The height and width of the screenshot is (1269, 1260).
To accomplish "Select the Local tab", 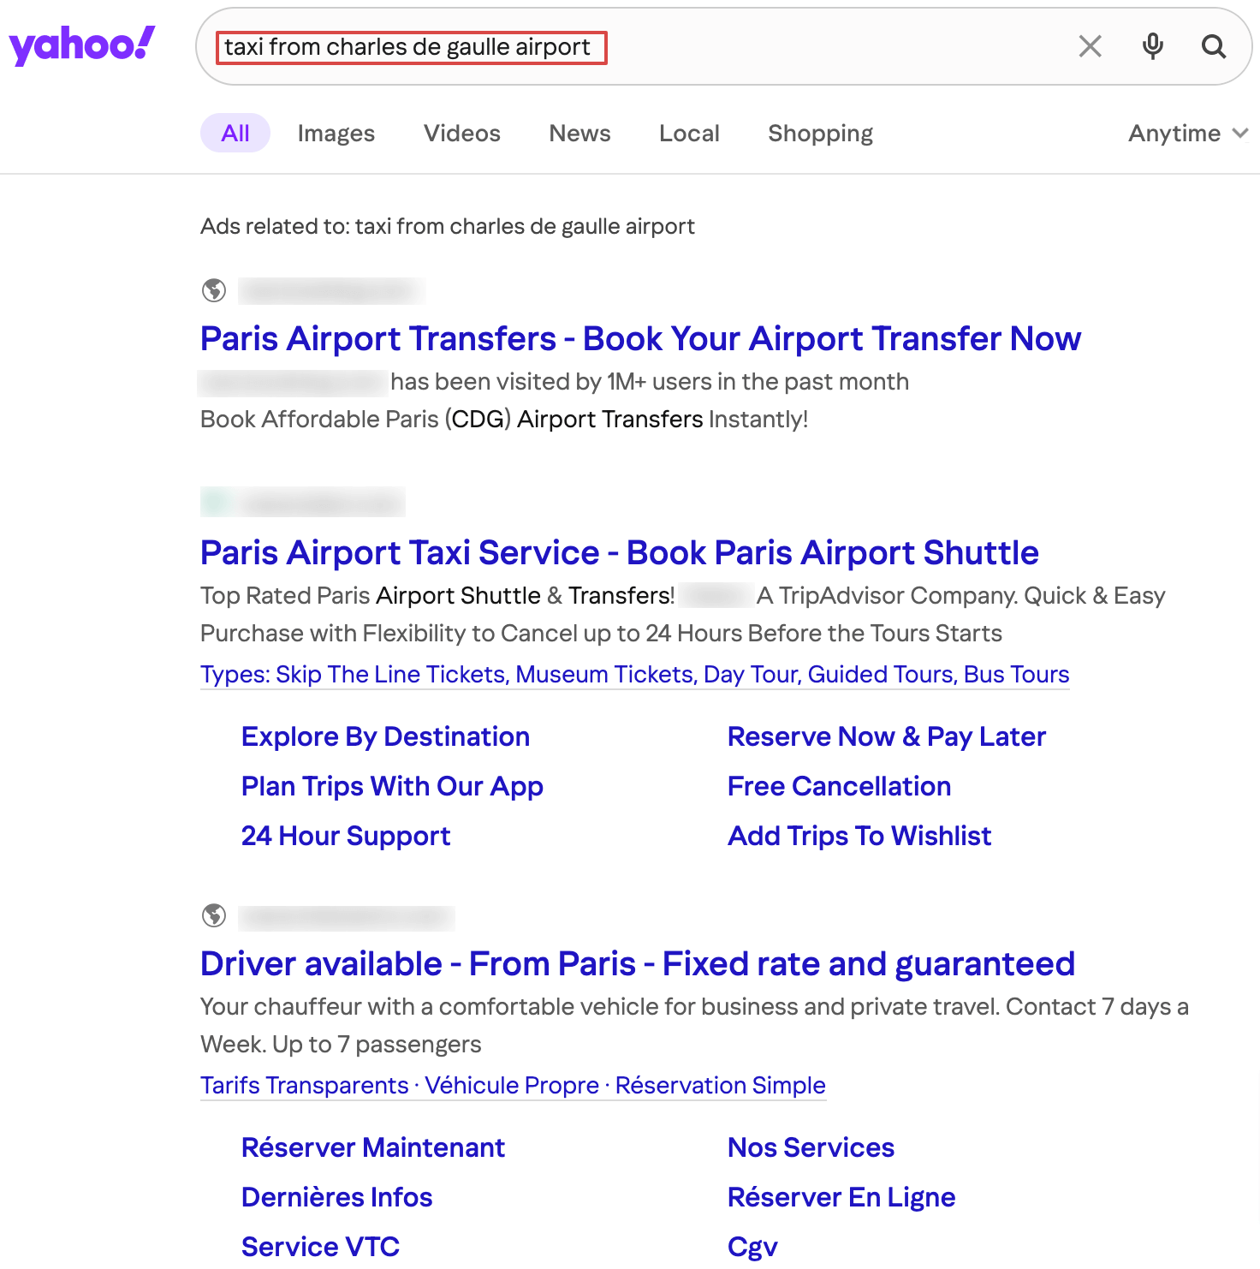I will [x=689, y=134].
